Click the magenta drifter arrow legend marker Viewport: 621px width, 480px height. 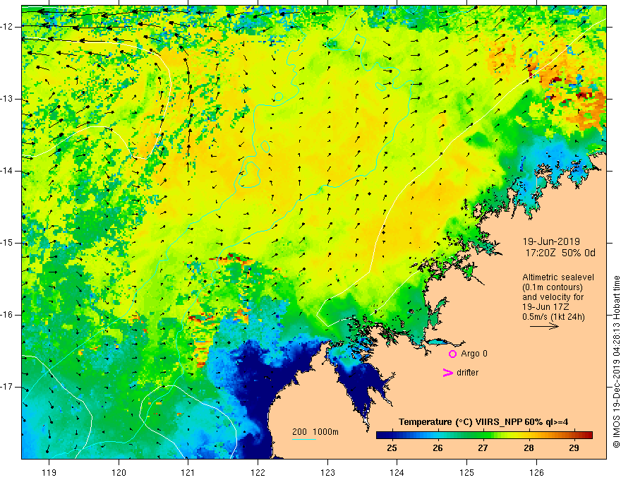(x=448, y=373)
